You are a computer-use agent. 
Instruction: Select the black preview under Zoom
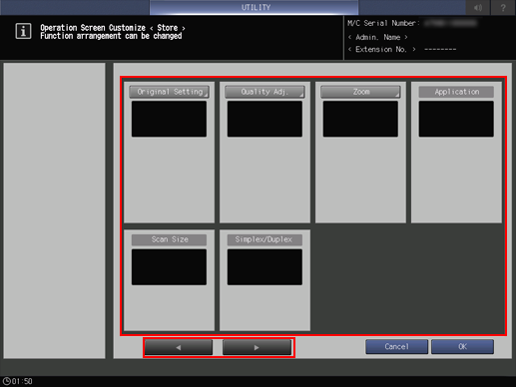(x=360, y=119)
